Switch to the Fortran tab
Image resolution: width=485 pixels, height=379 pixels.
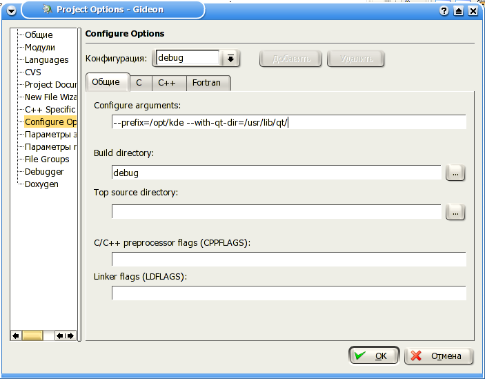tap(206, 83)
